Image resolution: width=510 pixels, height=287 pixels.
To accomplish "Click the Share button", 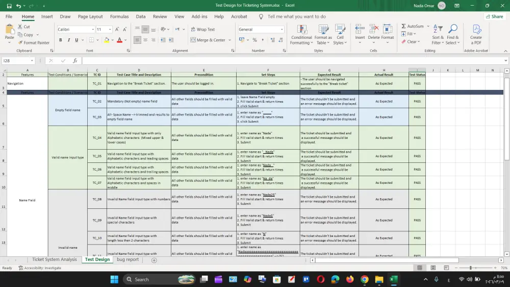I will (495, 17).
